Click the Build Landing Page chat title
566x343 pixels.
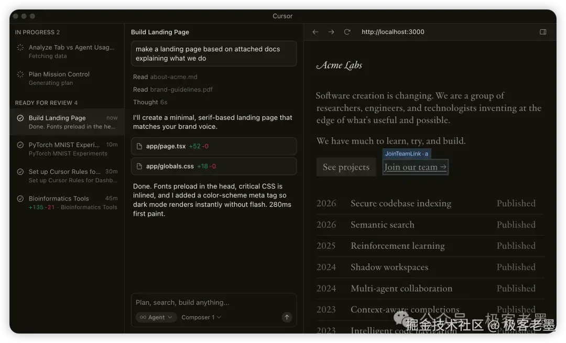160,32
